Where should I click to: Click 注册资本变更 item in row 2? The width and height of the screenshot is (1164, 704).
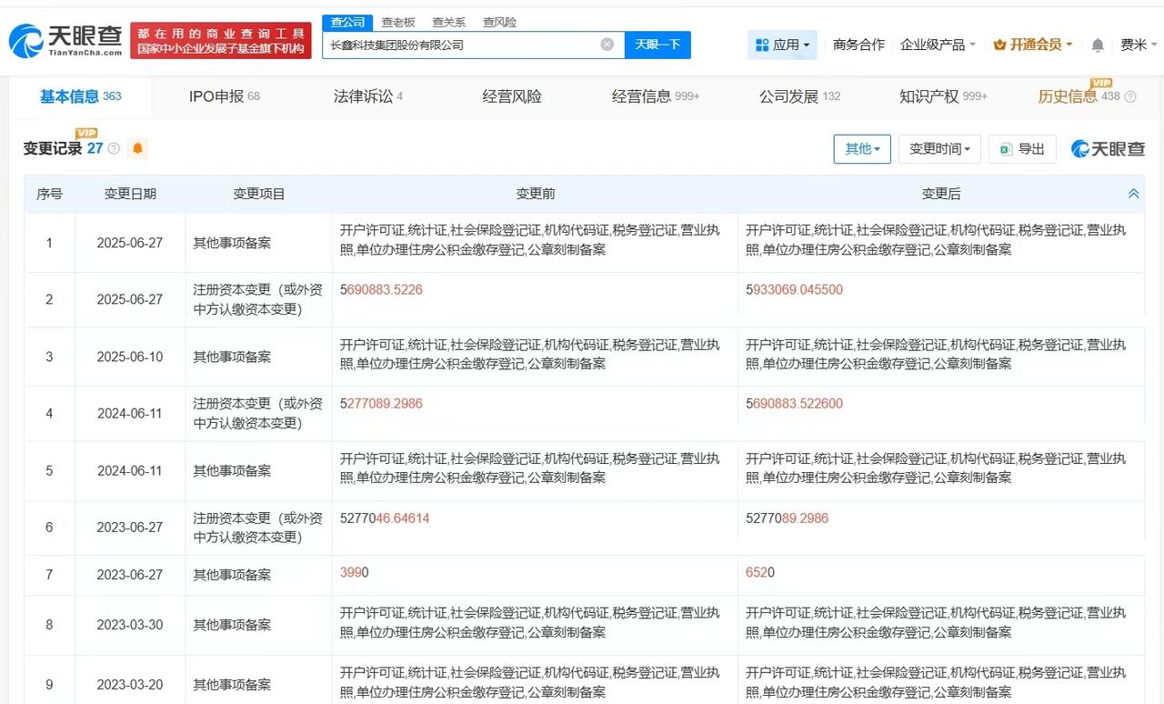pos(258,299)
